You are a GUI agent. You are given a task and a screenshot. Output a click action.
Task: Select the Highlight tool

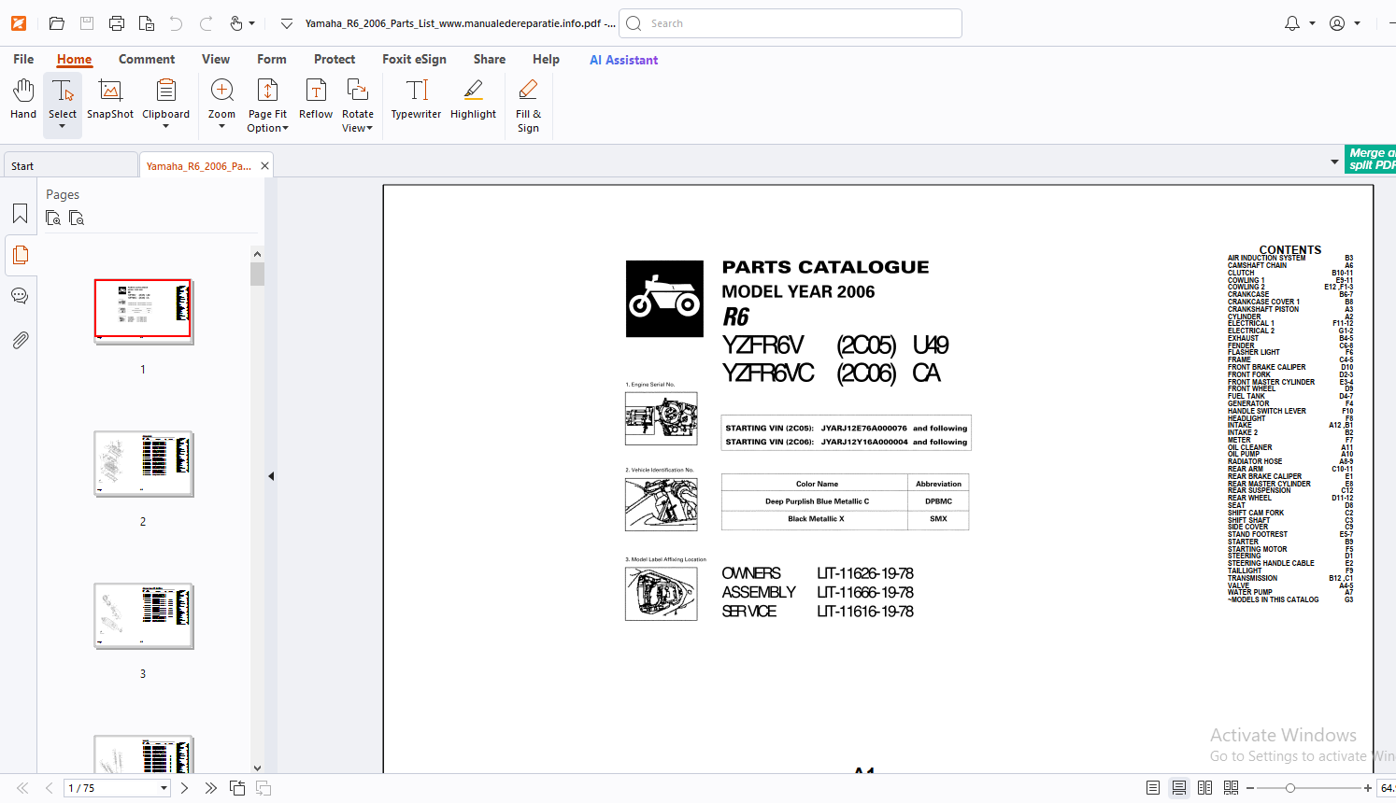point(473,99)
